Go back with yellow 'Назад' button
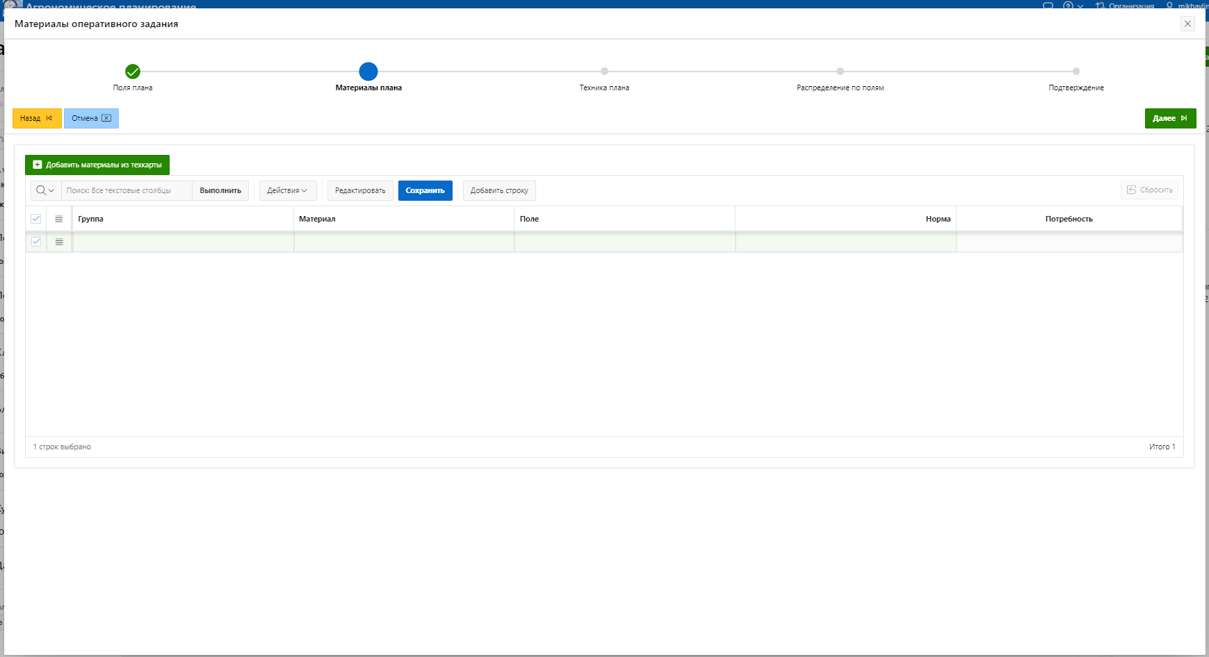 [x=37, y=118]
